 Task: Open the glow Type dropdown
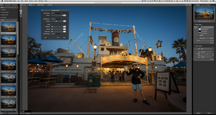[x=207, y=52]
